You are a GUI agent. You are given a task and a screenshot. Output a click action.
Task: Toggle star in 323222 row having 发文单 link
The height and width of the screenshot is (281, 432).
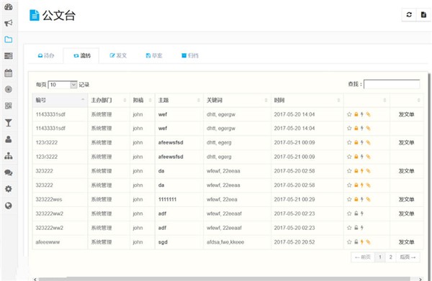click(349, 171)
